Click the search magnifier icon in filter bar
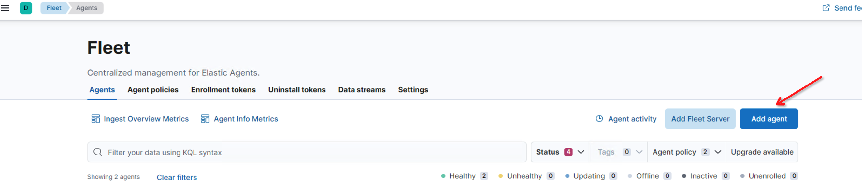This screenshot has width=862, height=182. (98, 152)
